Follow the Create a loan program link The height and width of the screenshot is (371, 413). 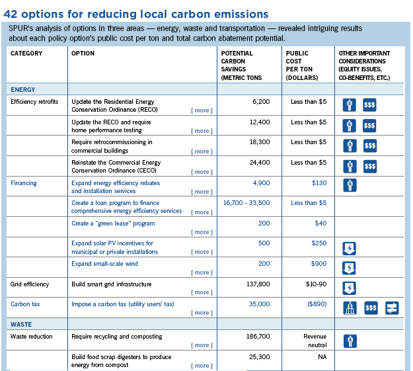[x=127, y=207]
